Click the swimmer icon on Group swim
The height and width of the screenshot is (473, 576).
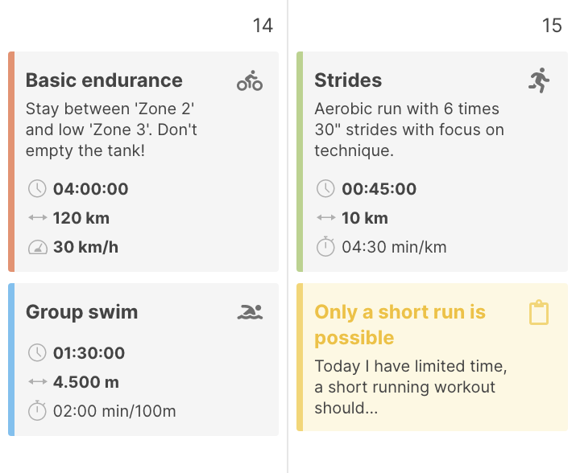pyautogui.click(x=250, y=312)
